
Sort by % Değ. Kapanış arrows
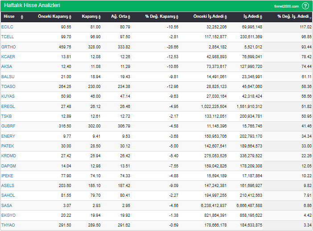(177, 17)
